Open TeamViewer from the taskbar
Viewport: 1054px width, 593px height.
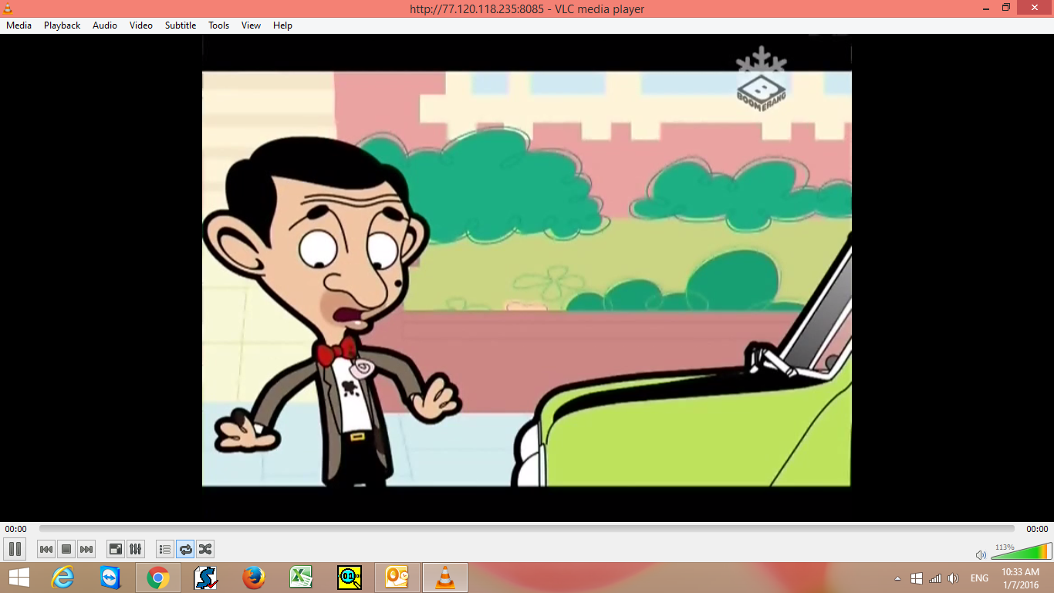tap(110, 578)
